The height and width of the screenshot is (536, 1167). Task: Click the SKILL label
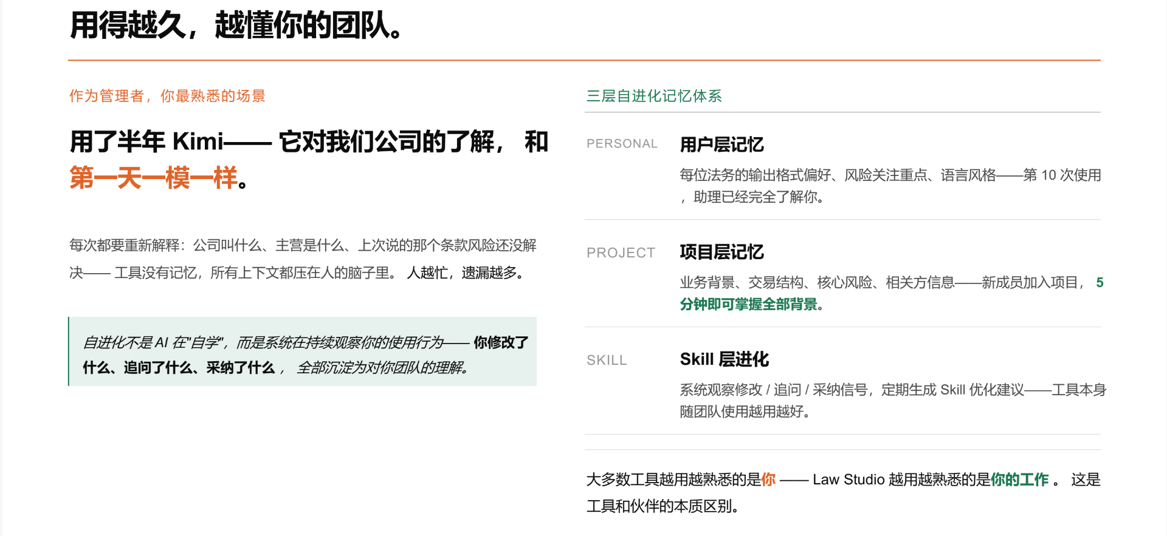coord(607,360)
